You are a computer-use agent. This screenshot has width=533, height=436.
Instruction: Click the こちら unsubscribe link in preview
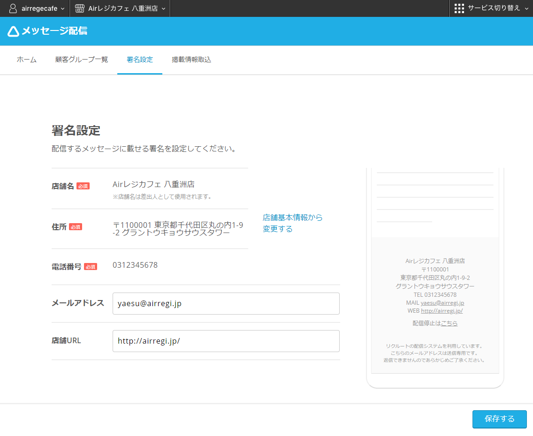449,323
